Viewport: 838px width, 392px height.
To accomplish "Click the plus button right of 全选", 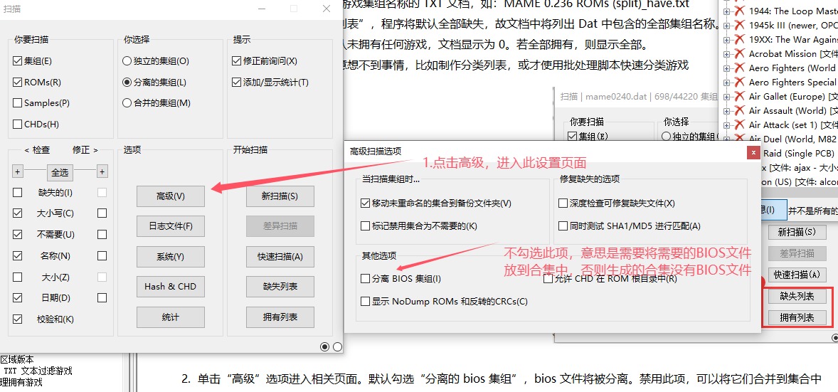I will (x=102, y=171).
